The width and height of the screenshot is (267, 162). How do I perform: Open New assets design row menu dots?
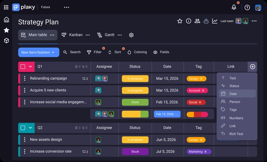pos(24,139)
